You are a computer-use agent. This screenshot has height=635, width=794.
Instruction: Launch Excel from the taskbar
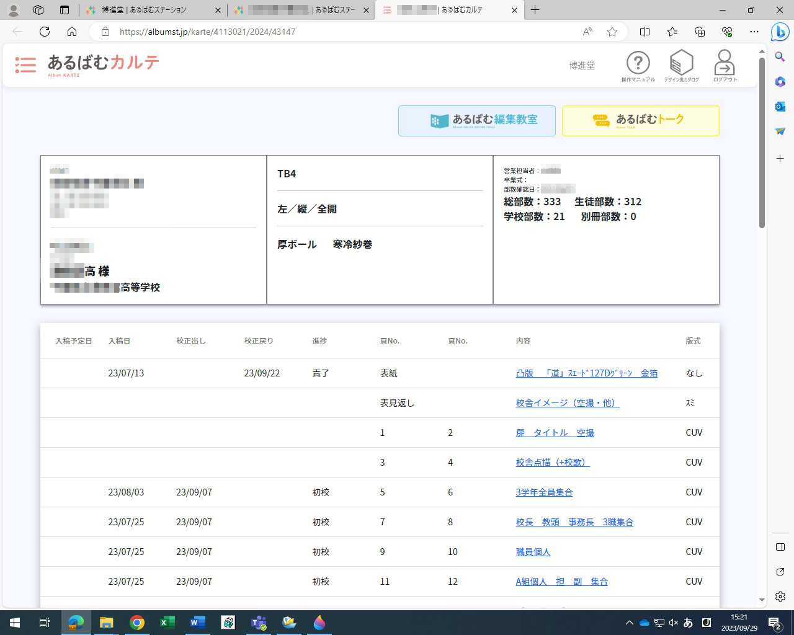tap(167, 622)
